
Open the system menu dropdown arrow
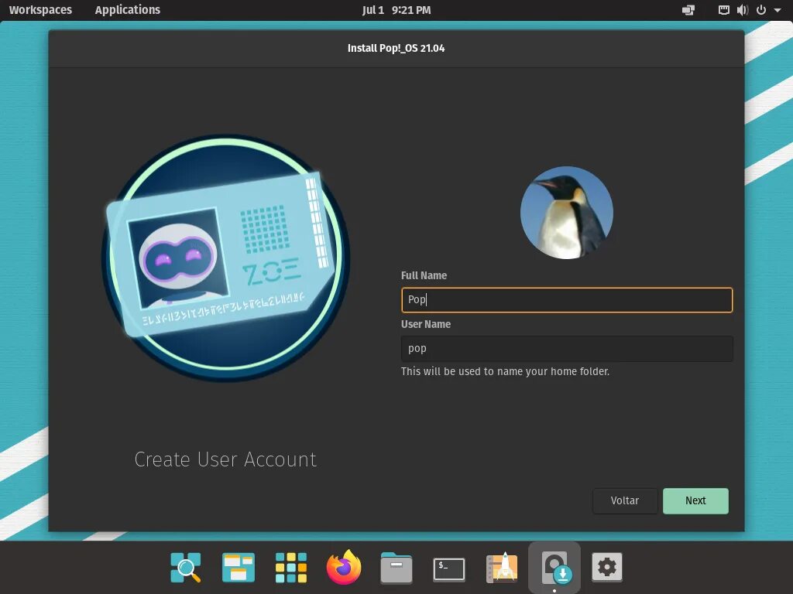click(777, 10)
